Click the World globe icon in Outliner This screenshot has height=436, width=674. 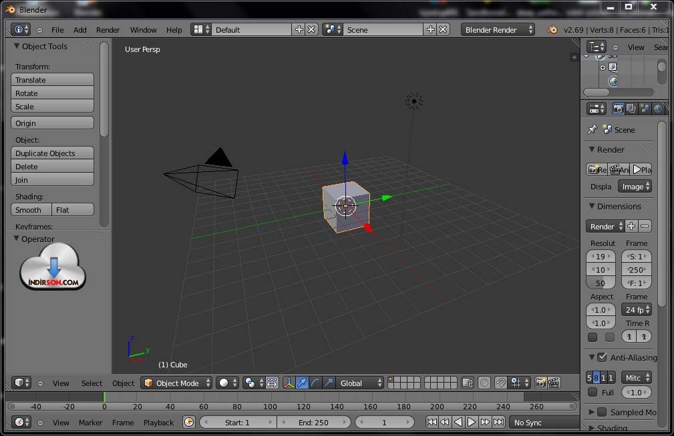(x=613, y=81)
